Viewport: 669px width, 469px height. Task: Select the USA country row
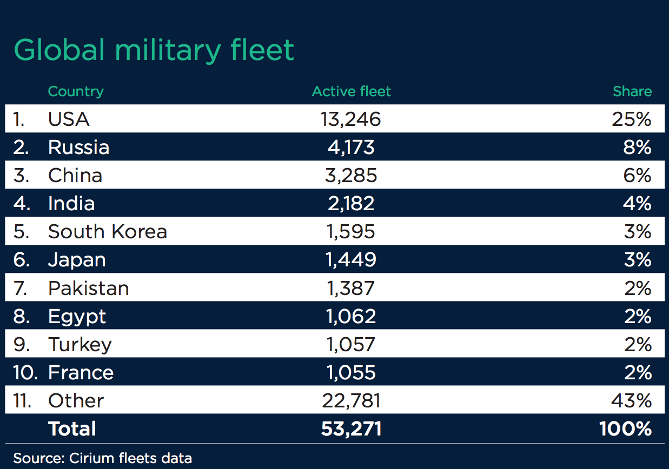[x=69, y=119]
